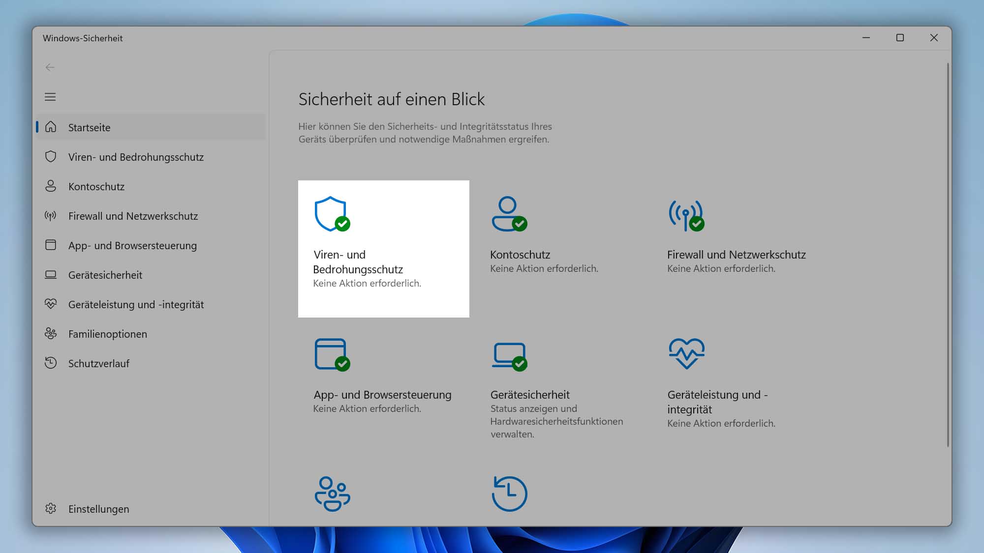Click the Startseite home icon
Image resolution: width=984 pixels, height=553 pixels.
51,127
